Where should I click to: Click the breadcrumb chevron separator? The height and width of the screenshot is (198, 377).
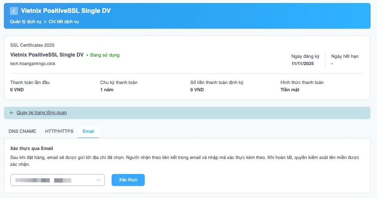coord(45,22)
